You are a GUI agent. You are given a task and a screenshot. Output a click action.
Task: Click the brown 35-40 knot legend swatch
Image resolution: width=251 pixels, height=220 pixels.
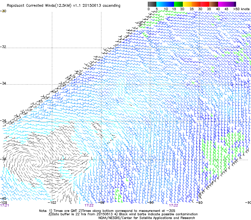(214, 4)
